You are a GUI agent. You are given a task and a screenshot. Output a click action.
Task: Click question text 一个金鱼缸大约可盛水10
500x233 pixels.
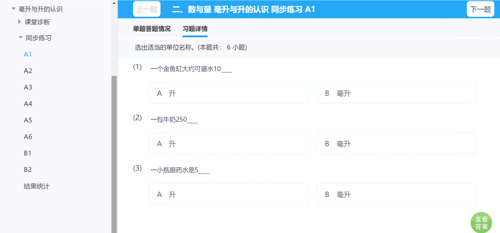pos(191,69)
